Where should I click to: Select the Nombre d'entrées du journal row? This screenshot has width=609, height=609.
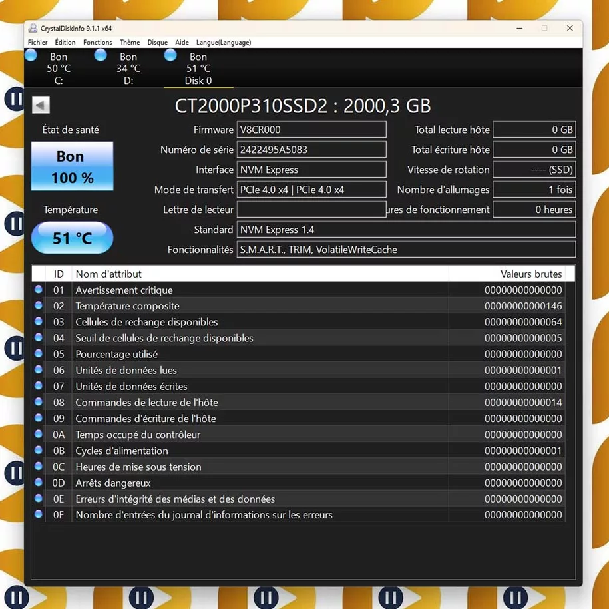[298, 514]
